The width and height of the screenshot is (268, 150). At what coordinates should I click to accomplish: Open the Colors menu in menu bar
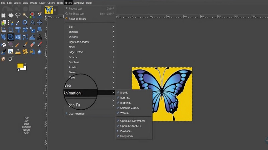(x=51, y=3)
